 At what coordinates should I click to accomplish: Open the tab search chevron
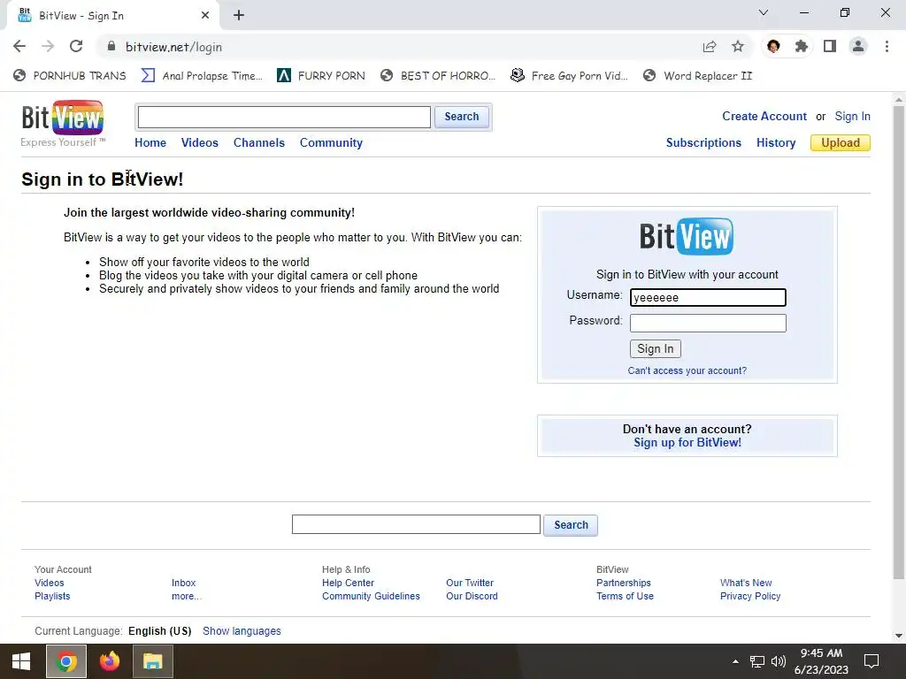(764, 12)
